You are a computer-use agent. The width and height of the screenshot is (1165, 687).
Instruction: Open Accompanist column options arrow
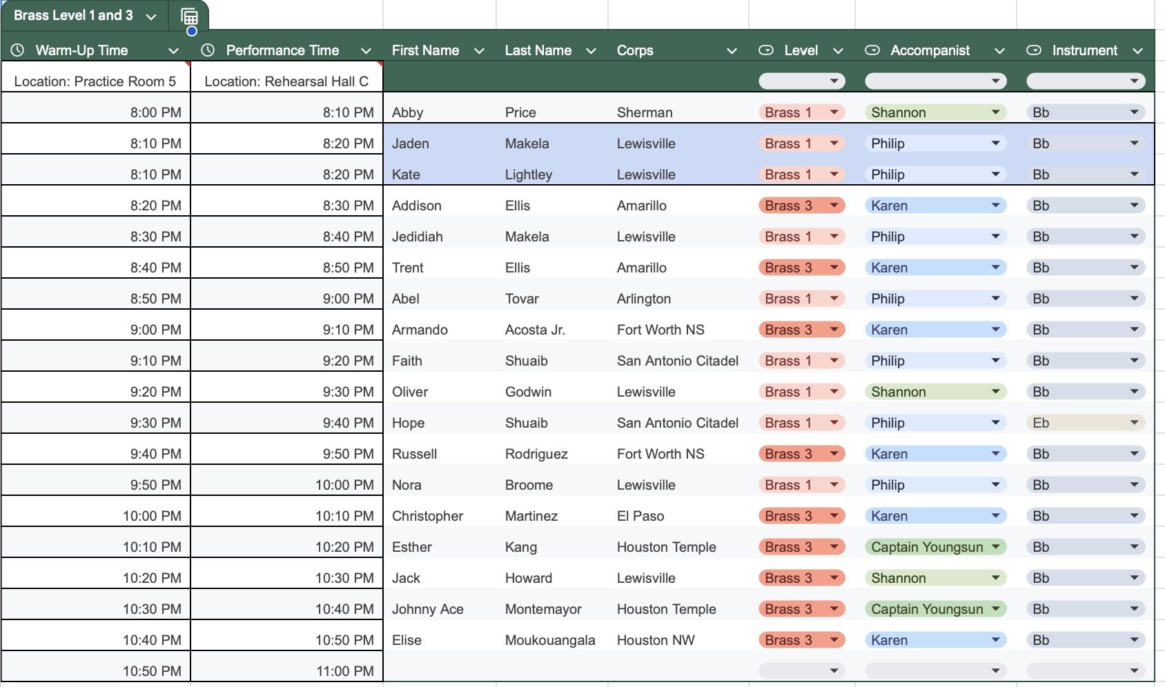[999, 51]
